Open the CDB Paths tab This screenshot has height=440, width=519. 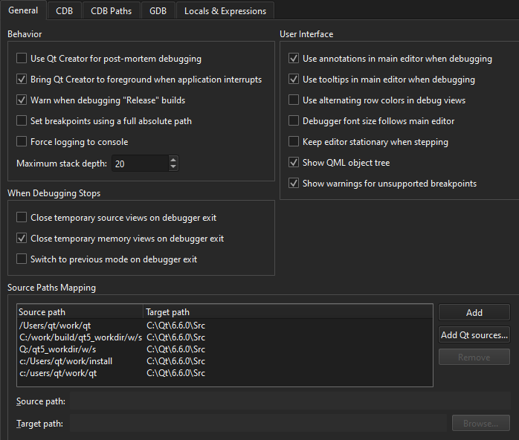[x=111, y=11]
